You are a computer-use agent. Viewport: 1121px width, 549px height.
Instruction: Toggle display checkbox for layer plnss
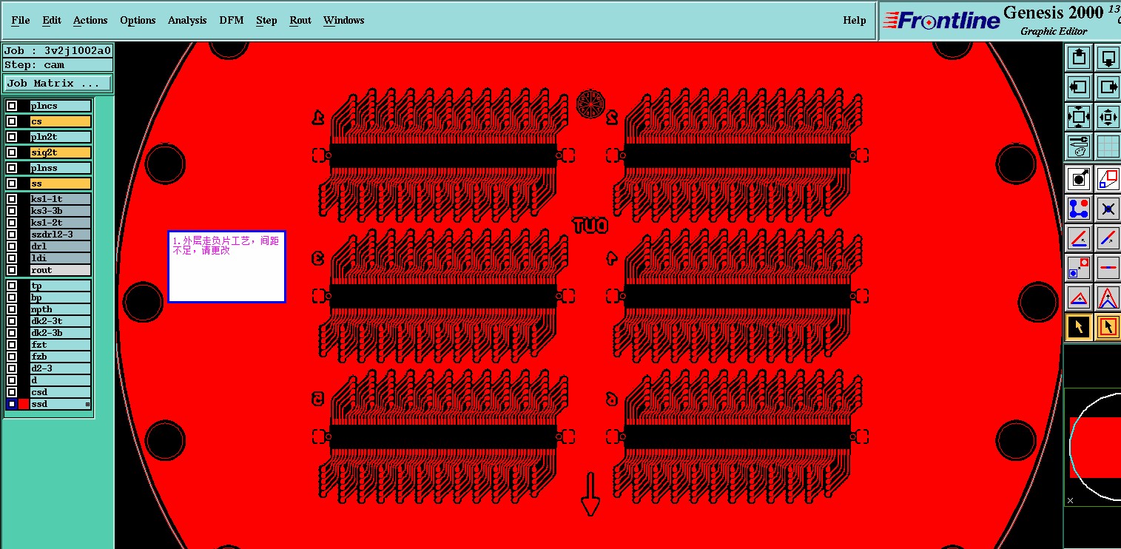(12, 168)
